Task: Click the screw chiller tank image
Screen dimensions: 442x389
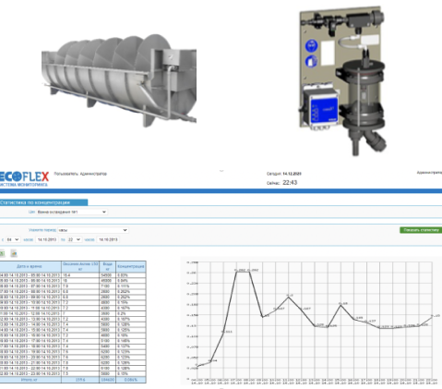Action: (x=119, y=80)
